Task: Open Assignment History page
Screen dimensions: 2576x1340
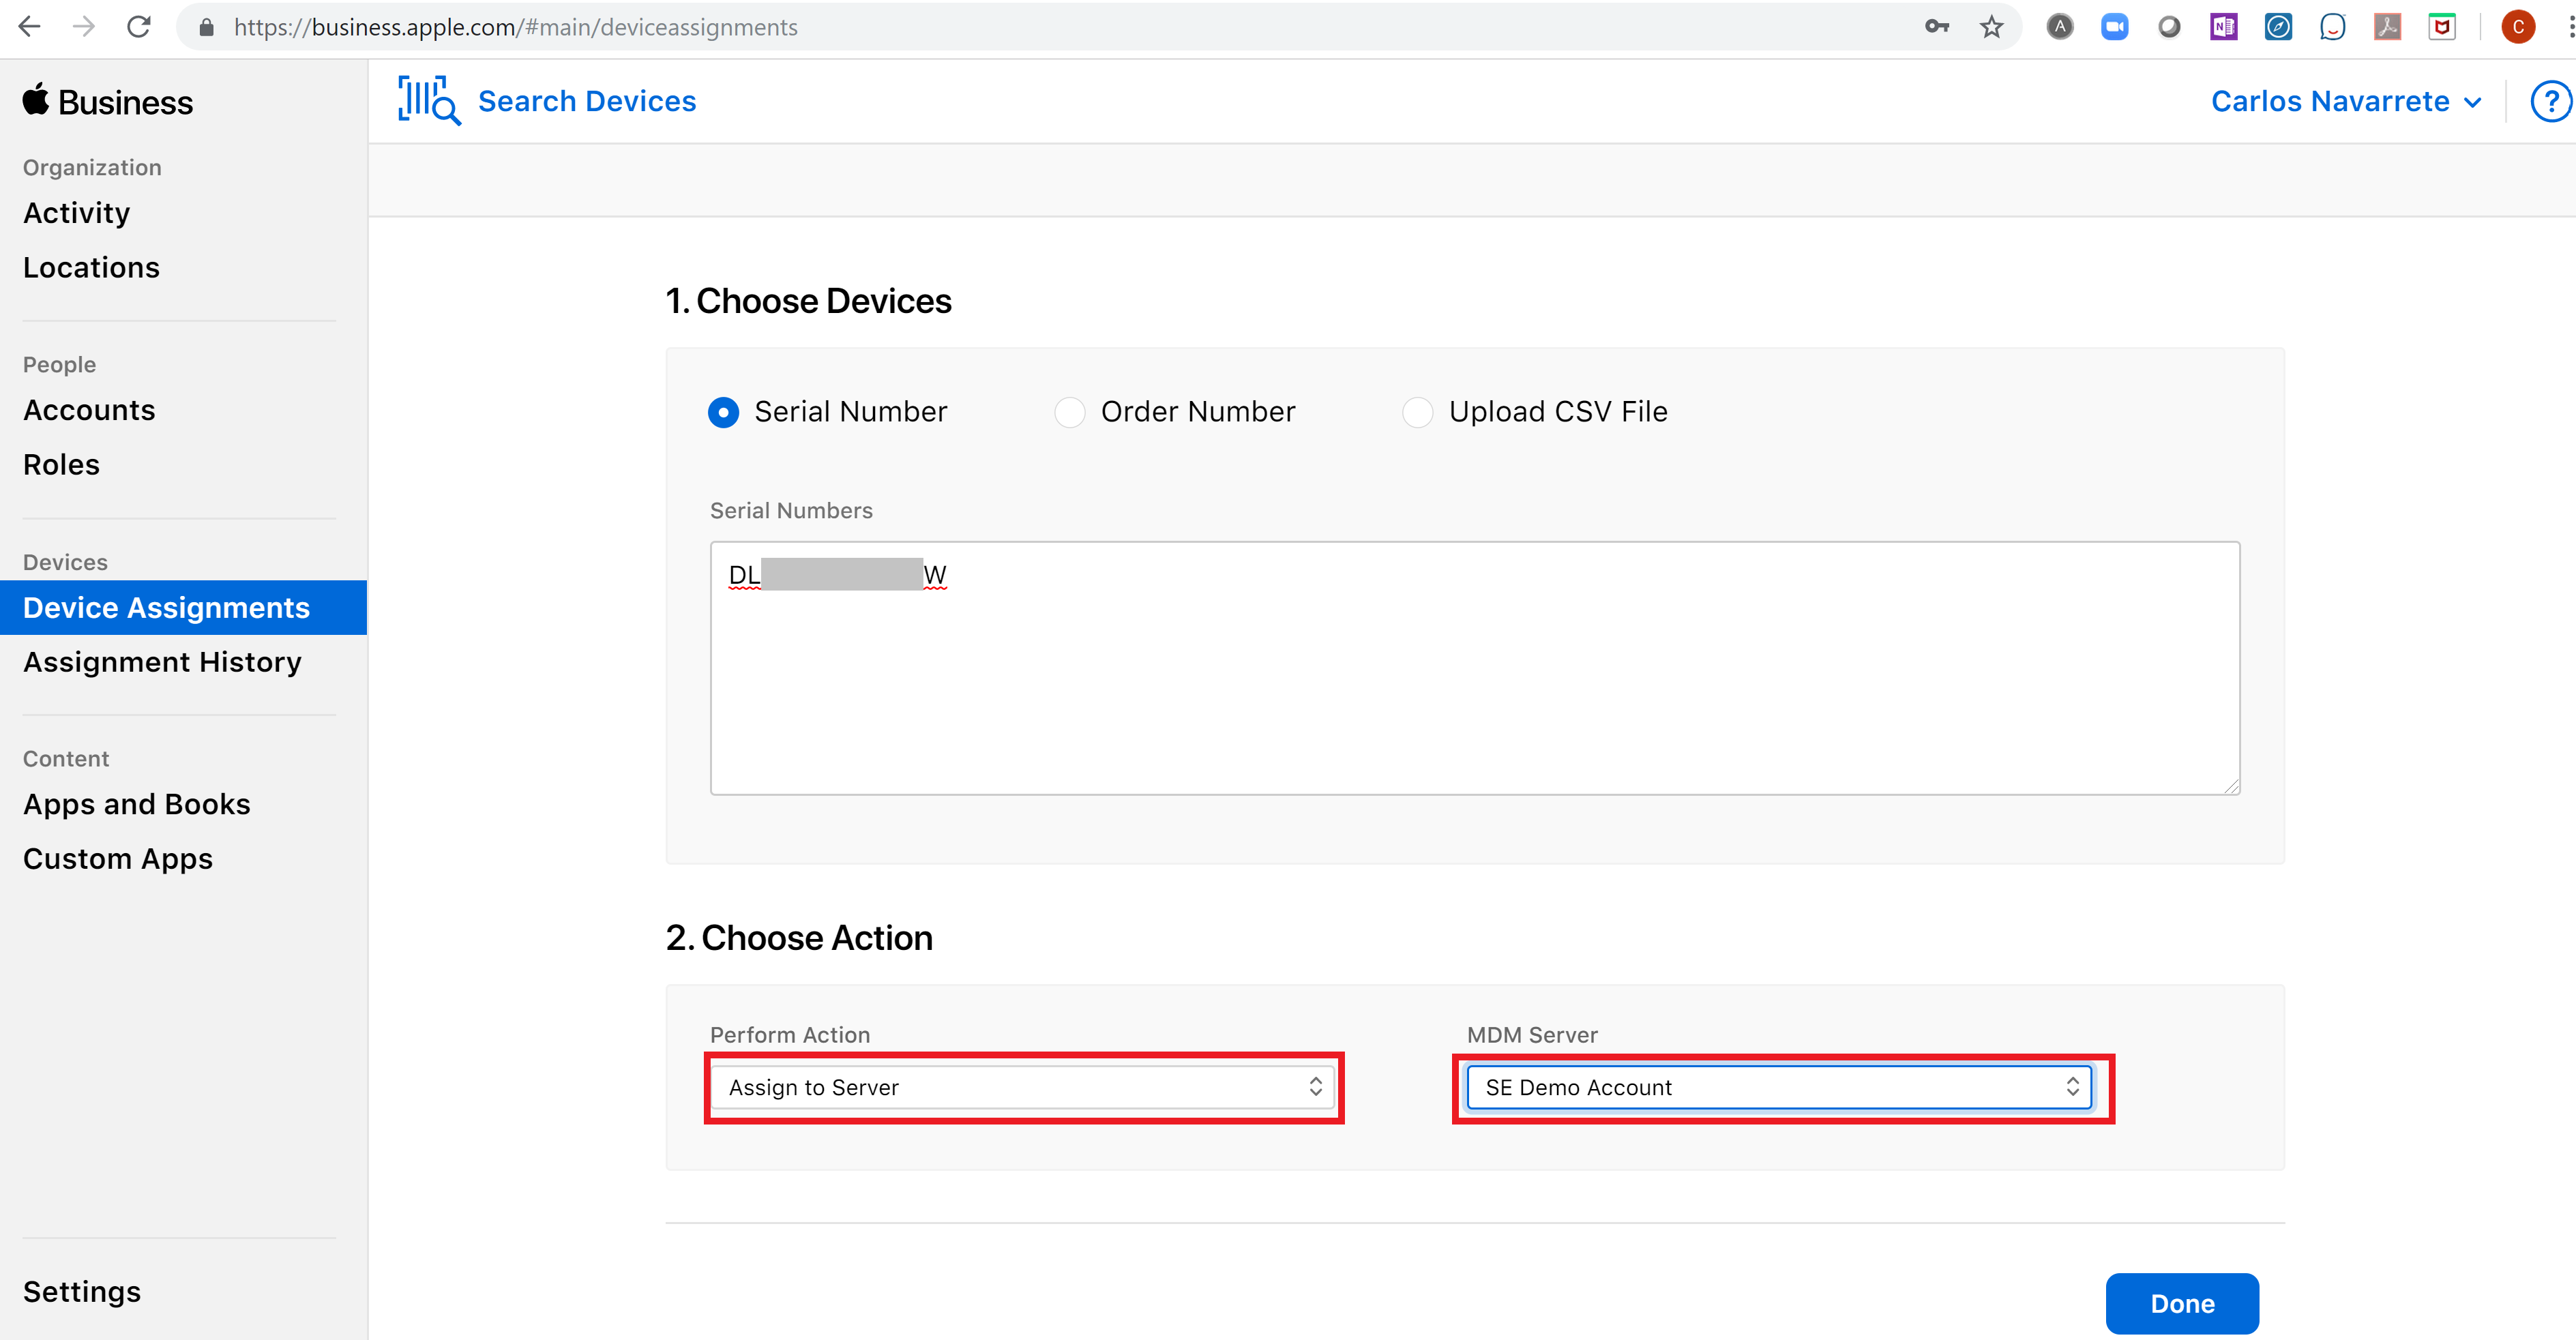Action: pyautogui.click(x=162, y=662)
